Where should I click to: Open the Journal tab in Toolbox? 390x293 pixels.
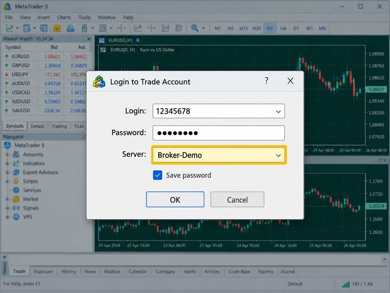(288, 272)
